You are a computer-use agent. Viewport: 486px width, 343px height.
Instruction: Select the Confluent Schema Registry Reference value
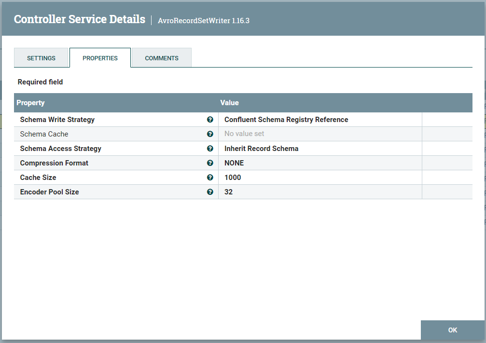click(286, 119)
